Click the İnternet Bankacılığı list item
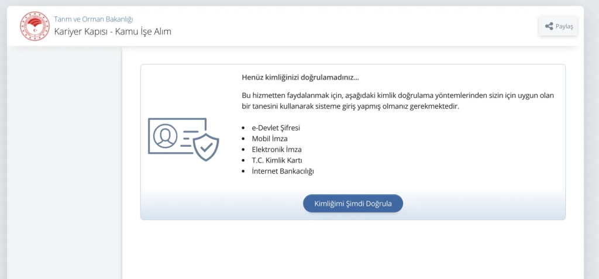599x279 pixels. (x=283, y=171)
